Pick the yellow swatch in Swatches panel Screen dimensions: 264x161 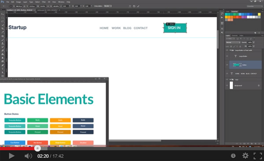(259, 15)
